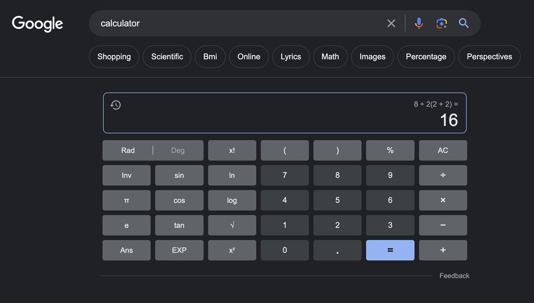The height and width of the screenshot is (303, 534).
Task: Click the minus operator key
Action: point(443,225)
